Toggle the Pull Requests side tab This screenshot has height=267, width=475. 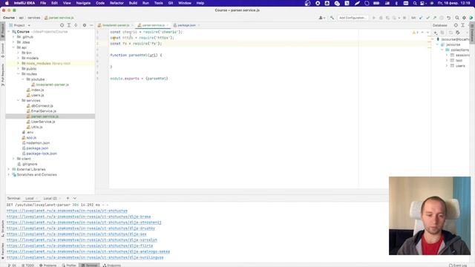[3, 75]
